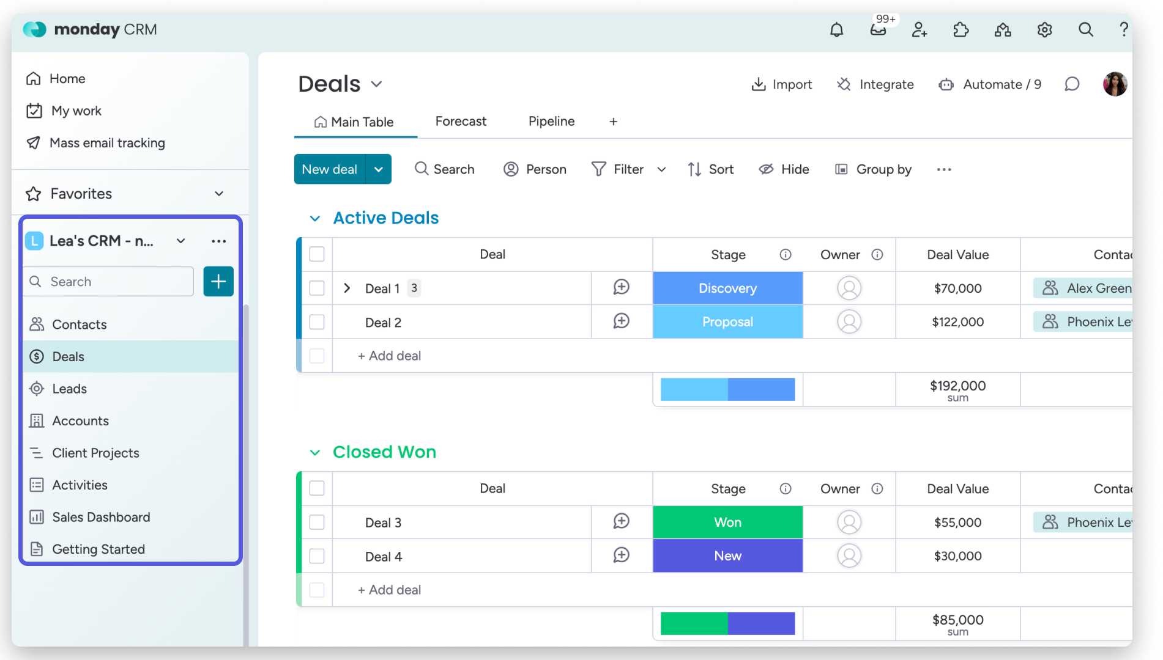Open the Pipeline tab
This screenshot has width=1163, height=660.
[x=550, y=121]
